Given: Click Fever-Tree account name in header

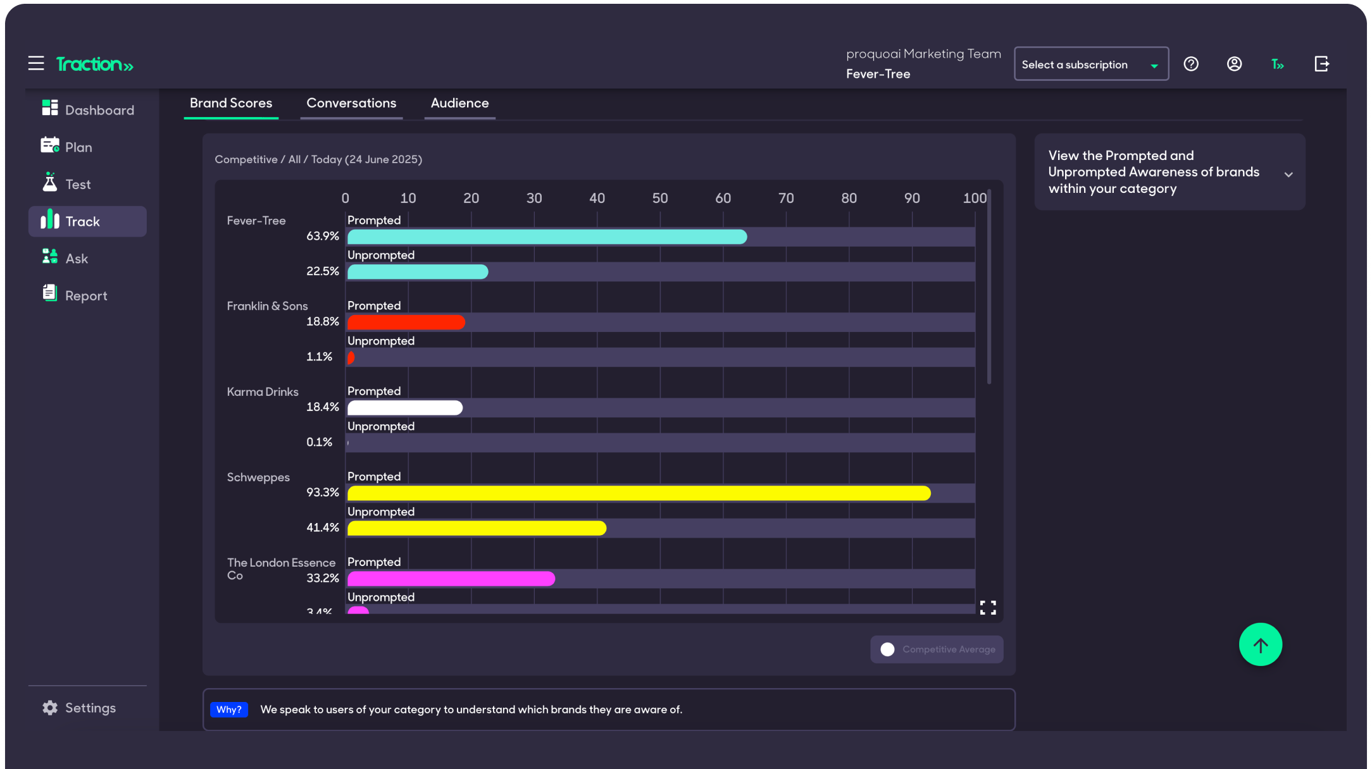Looking at the screenshot, I should (878, 74).
